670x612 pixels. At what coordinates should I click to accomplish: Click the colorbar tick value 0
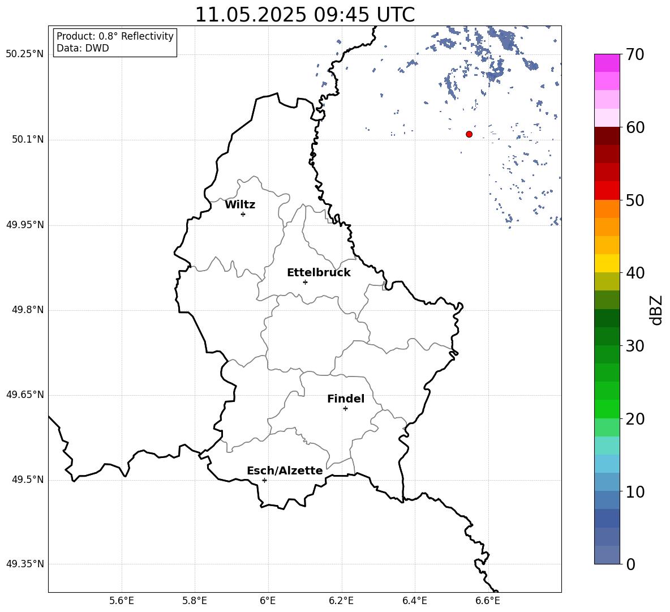pyautogui.click(x=630, y=564)
